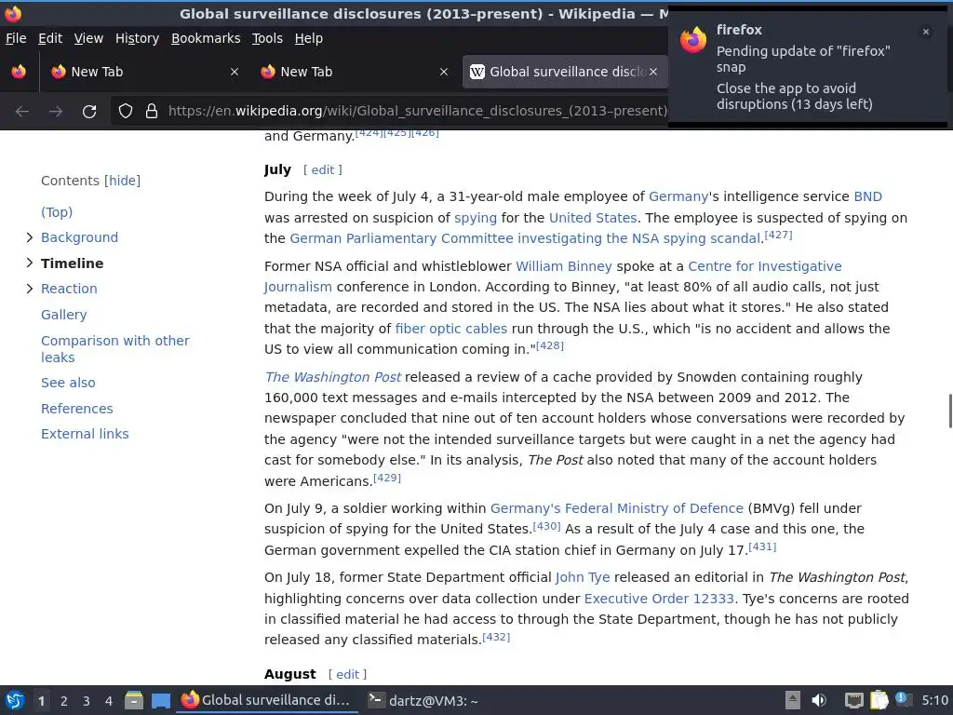Open citation reference 431
Screen dimensions: 953x715
point(762,546)
